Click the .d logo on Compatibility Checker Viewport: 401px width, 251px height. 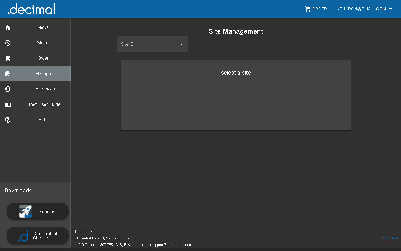(x=23, y=236)
